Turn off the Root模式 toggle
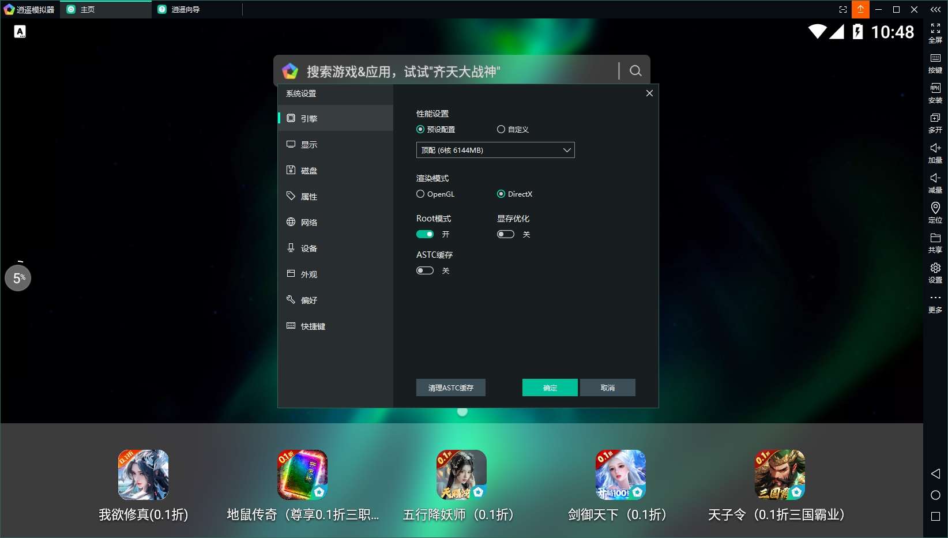 tap(425, 234)
